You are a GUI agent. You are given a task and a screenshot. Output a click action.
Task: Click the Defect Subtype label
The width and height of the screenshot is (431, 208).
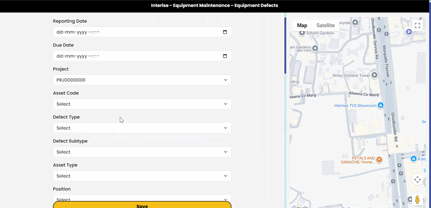pos(70,141)
